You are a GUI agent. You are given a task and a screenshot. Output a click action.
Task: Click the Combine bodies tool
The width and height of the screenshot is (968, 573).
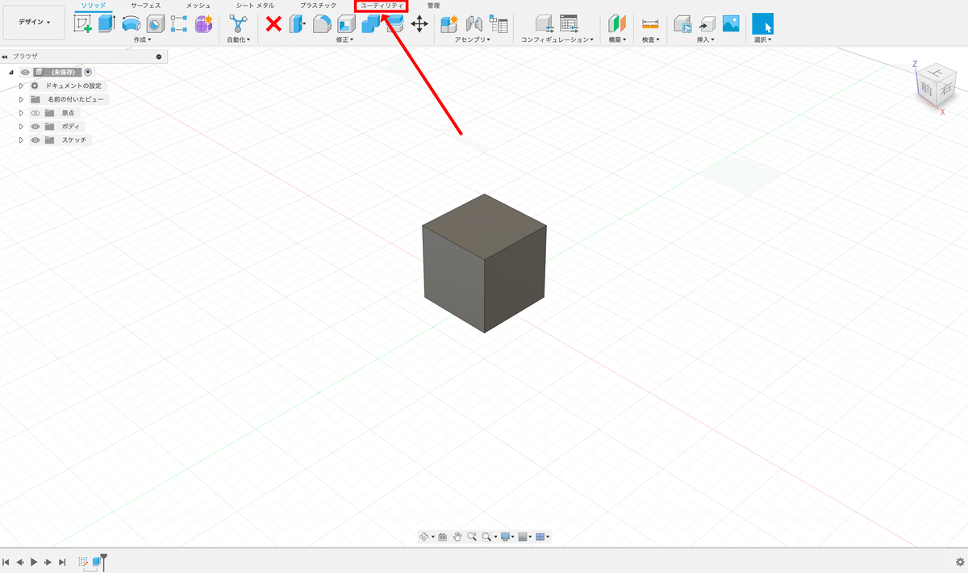pos(371,24)
